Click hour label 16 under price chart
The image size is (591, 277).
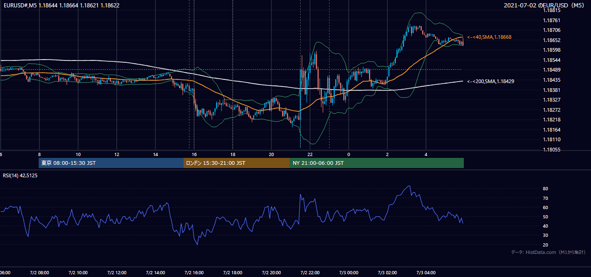pyautogui.click(x=194, y=154)
